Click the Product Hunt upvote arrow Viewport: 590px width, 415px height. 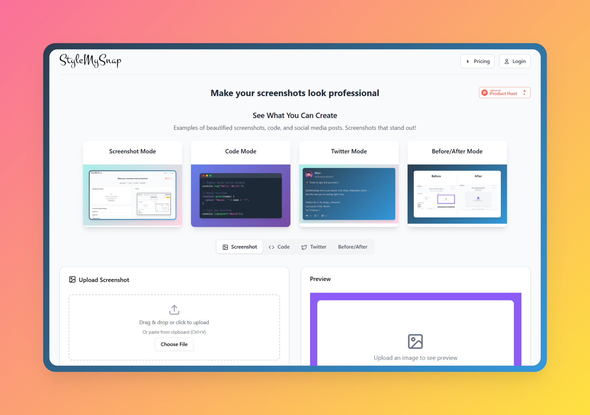pos(524,91)
